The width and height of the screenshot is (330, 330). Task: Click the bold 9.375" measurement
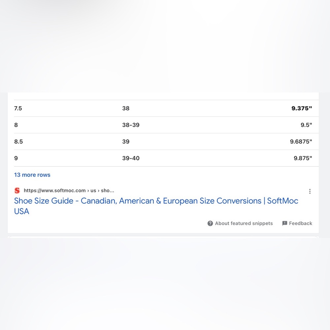coord(302,108)
